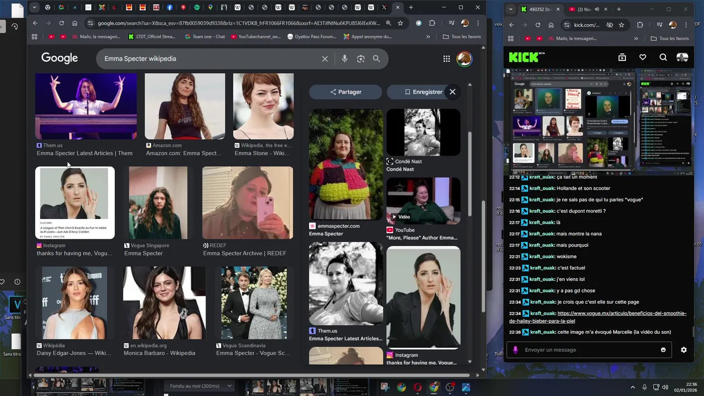Click the Partager button
Viewport: 704px width, 396px height.
coord(345,92)
